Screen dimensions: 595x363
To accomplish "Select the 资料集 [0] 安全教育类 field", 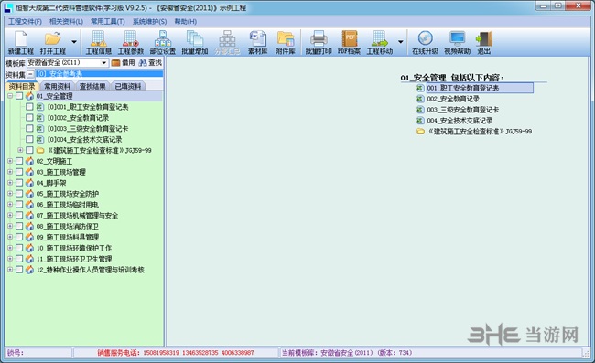I will [100, 74].
